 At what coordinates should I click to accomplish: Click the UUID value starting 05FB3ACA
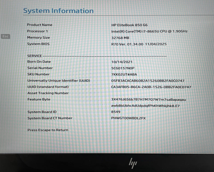tap(148, 81)
